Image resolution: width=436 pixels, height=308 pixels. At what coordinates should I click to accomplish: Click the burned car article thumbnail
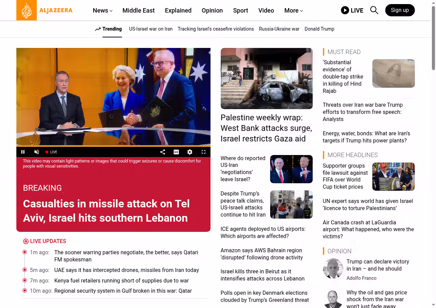tap(266, 79)
